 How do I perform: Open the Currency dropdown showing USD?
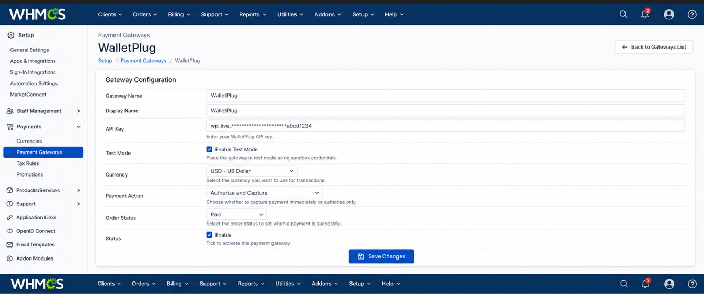pyautogui.click(x=252, y=171)
